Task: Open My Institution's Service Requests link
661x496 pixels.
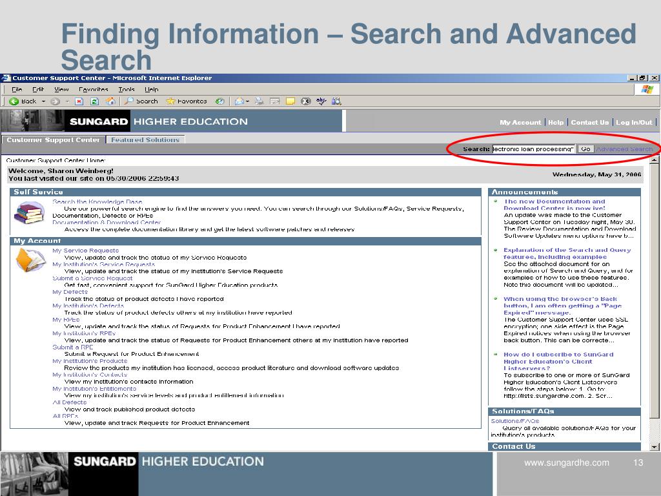Action: click(x=104, y=264)
